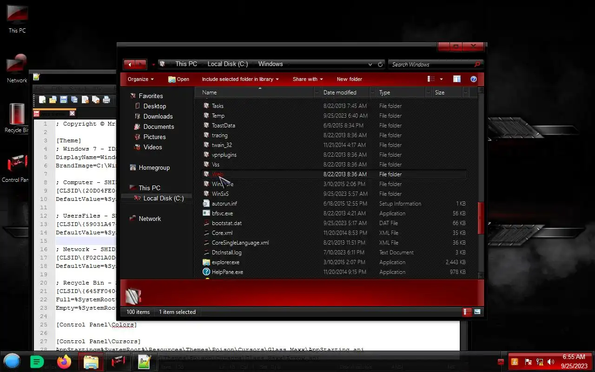Open recent locations dropdown arrow
595x372 pixels.
click(x=153, y=65)
